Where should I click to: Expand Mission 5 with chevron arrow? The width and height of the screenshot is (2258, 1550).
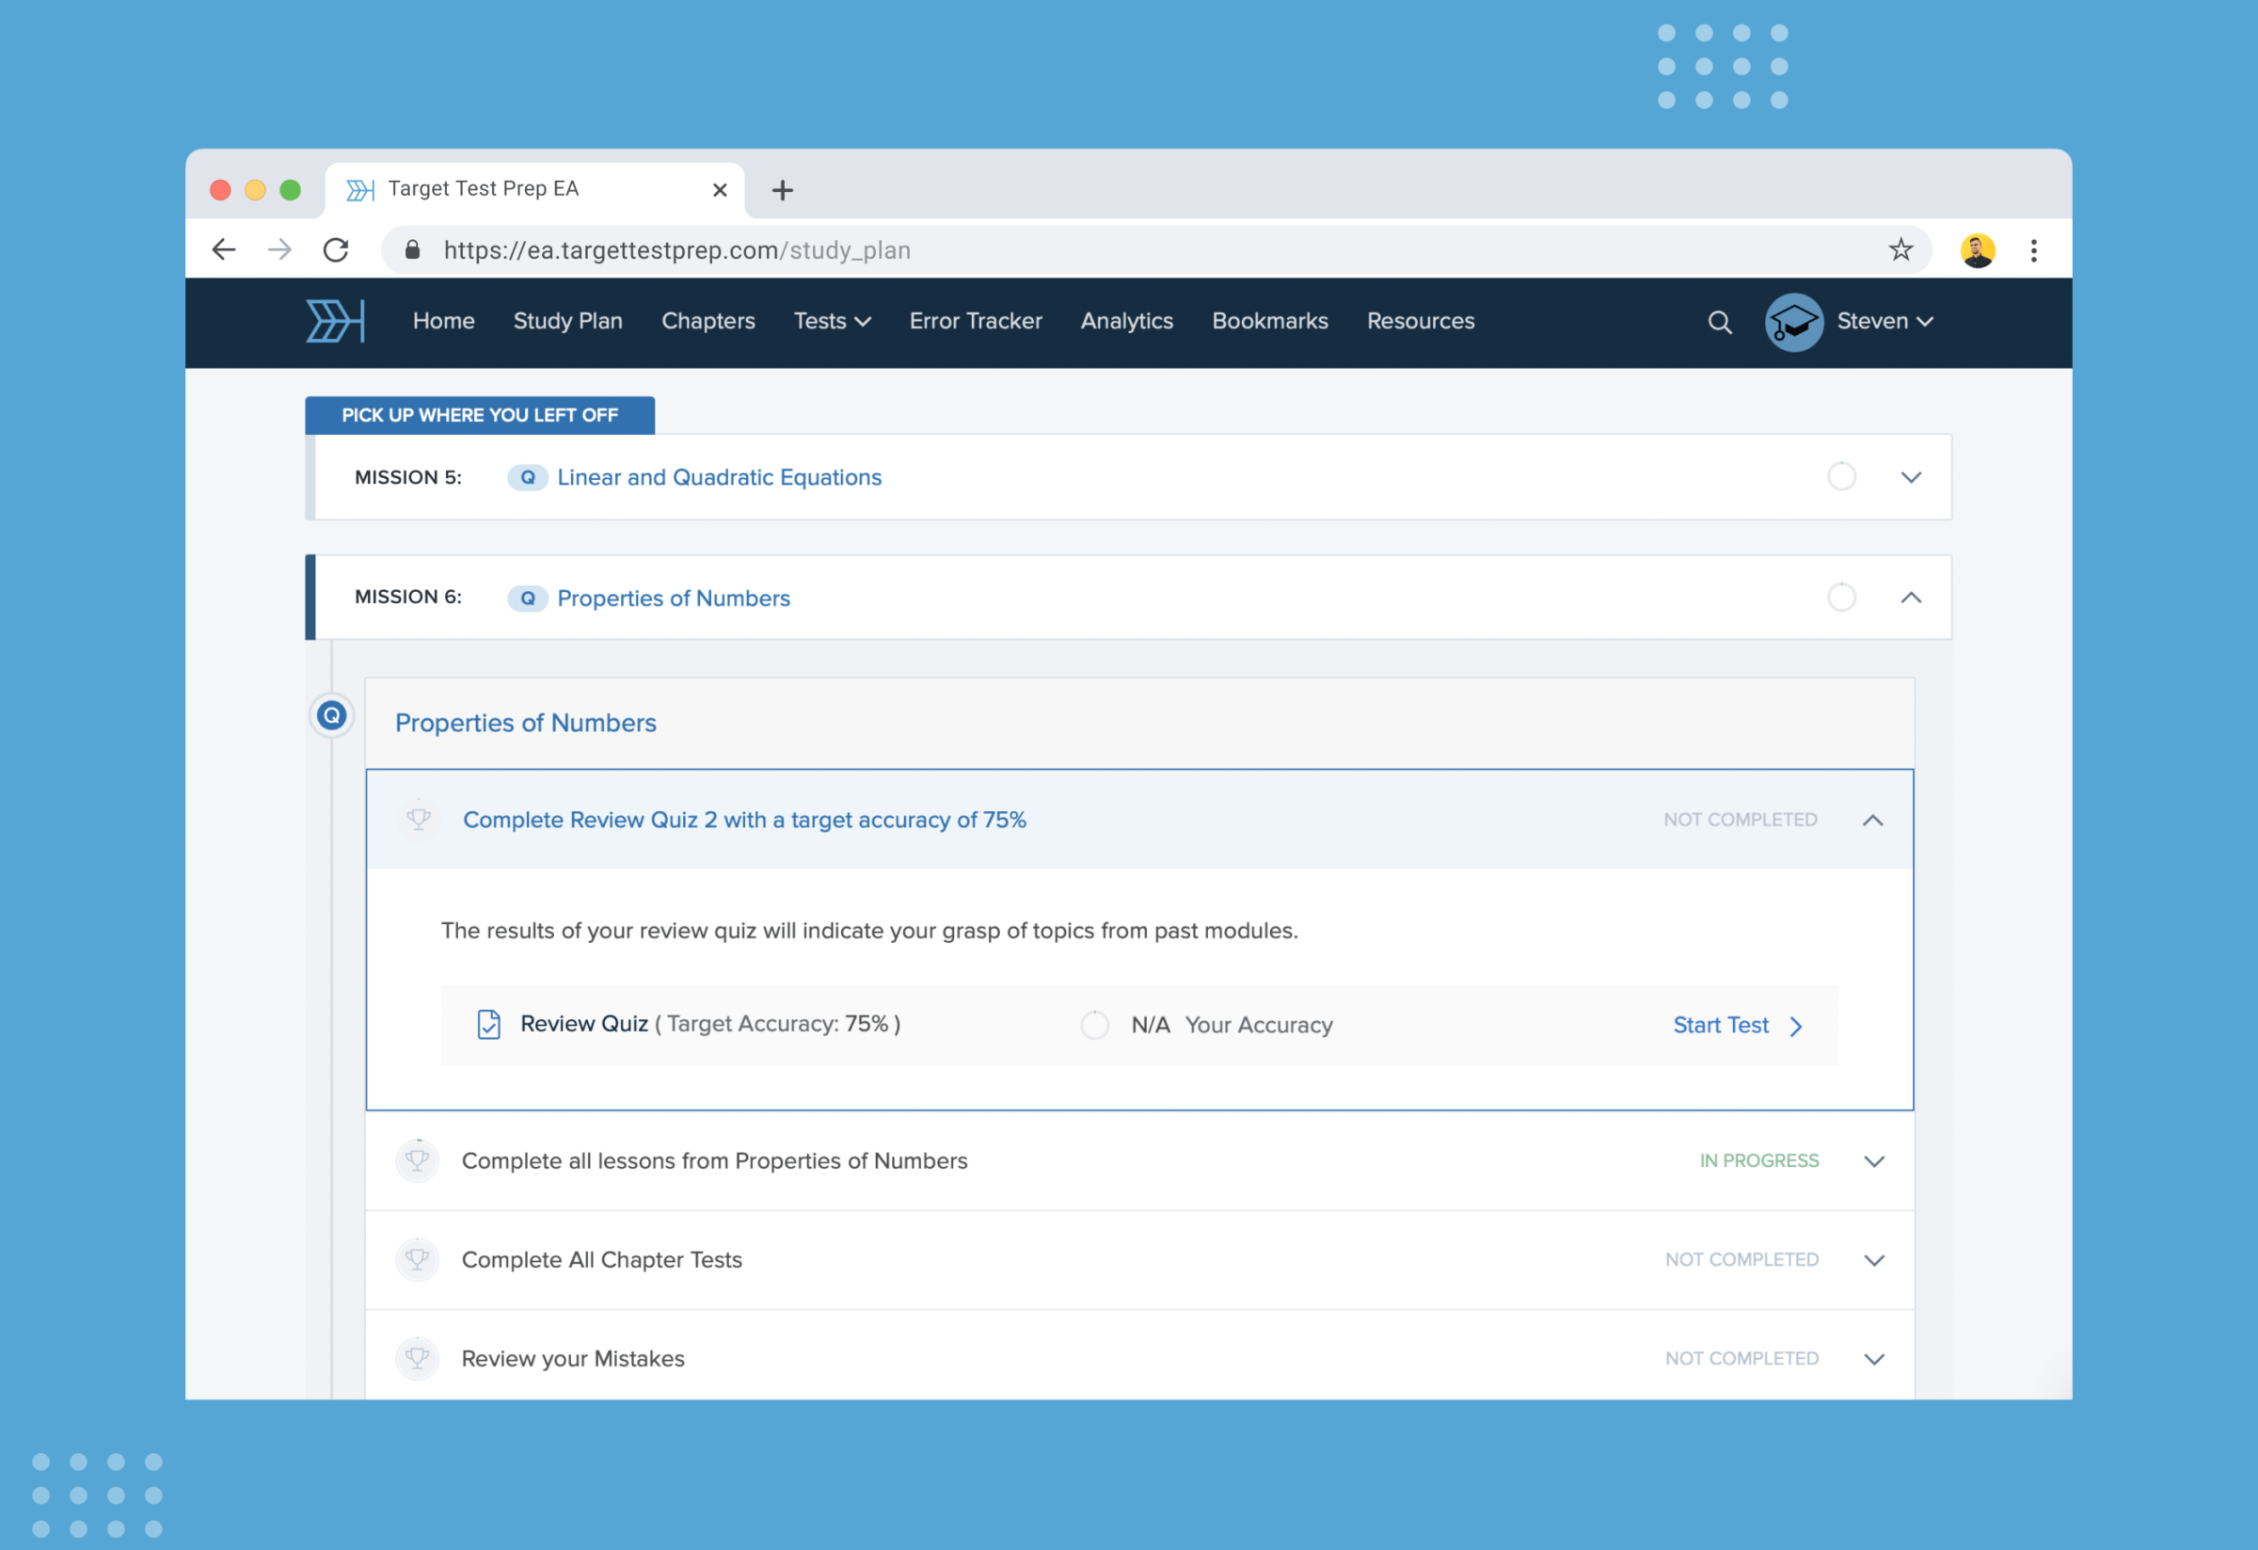[x=1910, y=476]
